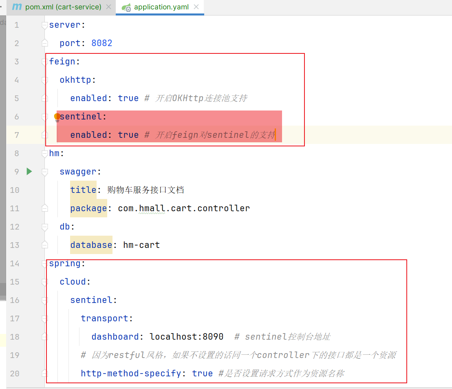Click the 'dashboard' key on line 18
This screenshot has width=452, height=389.
(x=115, y=337)
